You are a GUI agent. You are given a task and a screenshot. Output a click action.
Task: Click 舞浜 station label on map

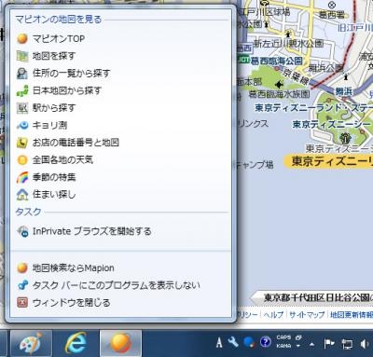(344, 91)
